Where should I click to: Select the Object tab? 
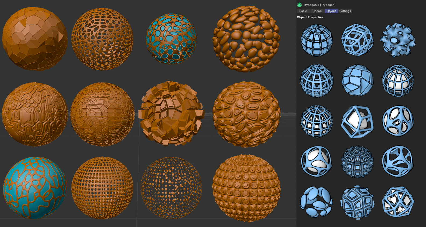pos(331,11)
